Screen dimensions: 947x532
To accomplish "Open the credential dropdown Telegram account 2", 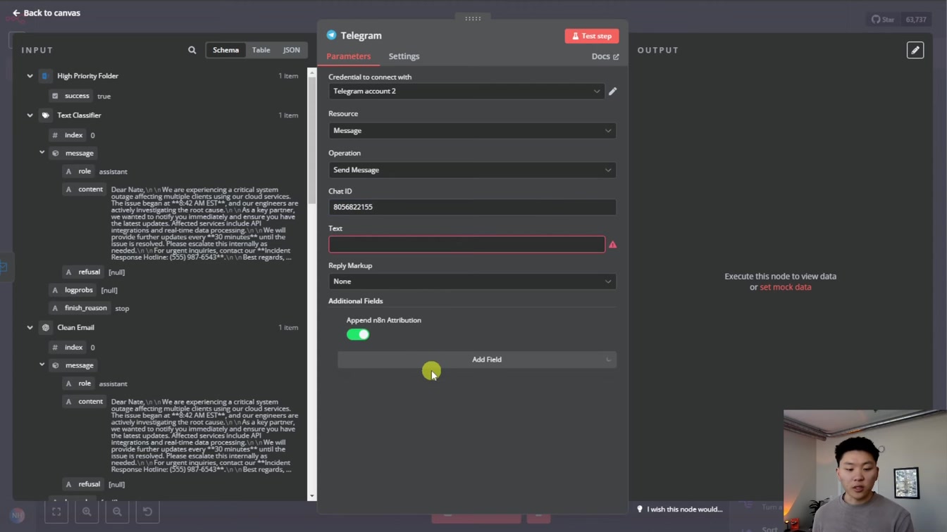I will point(466,91).
